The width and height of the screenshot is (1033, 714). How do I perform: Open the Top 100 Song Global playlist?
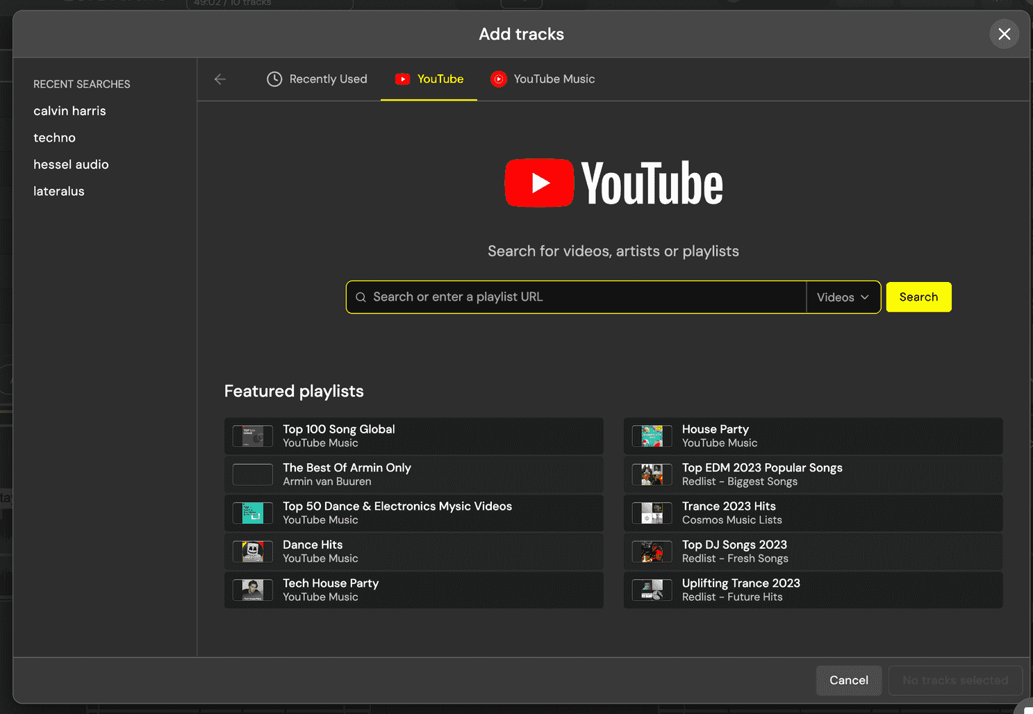pyautogui.click(x=414, y=436)
